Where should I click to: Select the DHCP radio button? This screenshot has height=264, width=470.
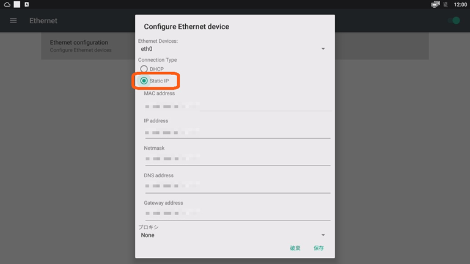coord(144,69)
